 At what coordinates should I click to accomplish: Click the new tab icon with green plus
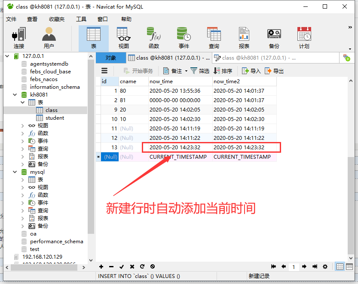pyautogui.click(x=346, y=58)
